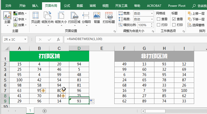Screen dimensions: 207x114
Task: Click the horizontal scrollbar thumb
Action: click(x=155, y=111)
